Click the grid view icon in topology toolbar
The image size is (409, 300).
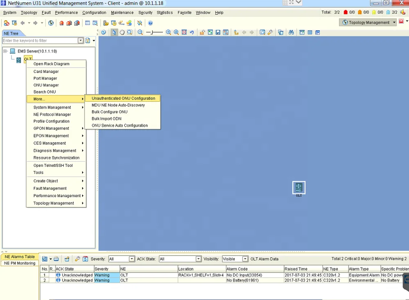(x=310, y=32)
